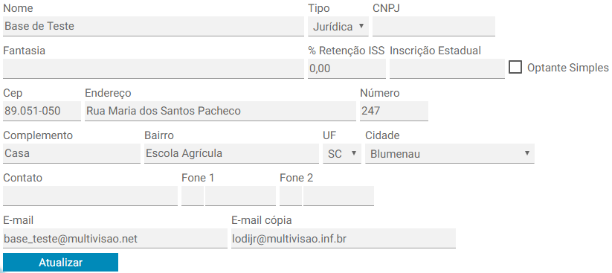Focus the Inscrição Estadual field
Screen dimensions: 612x273
[x=447, y=68]
